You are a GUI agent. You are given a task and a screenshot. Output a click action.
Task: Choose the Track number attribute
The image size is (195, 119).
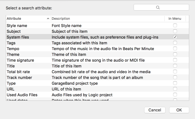pyautogui.click(x=97, y=77)
